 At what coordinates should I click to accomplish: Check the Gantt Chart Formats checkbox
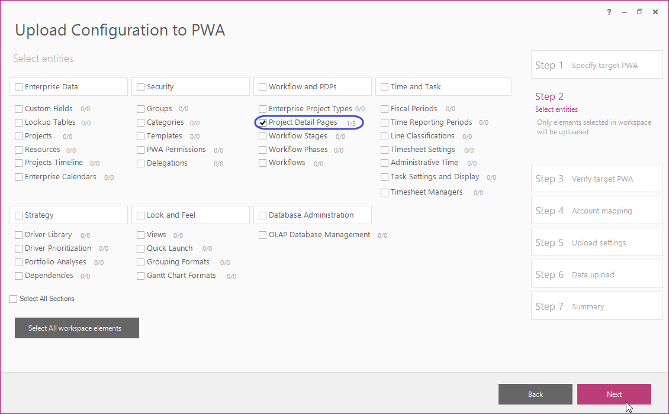point(141,276)
